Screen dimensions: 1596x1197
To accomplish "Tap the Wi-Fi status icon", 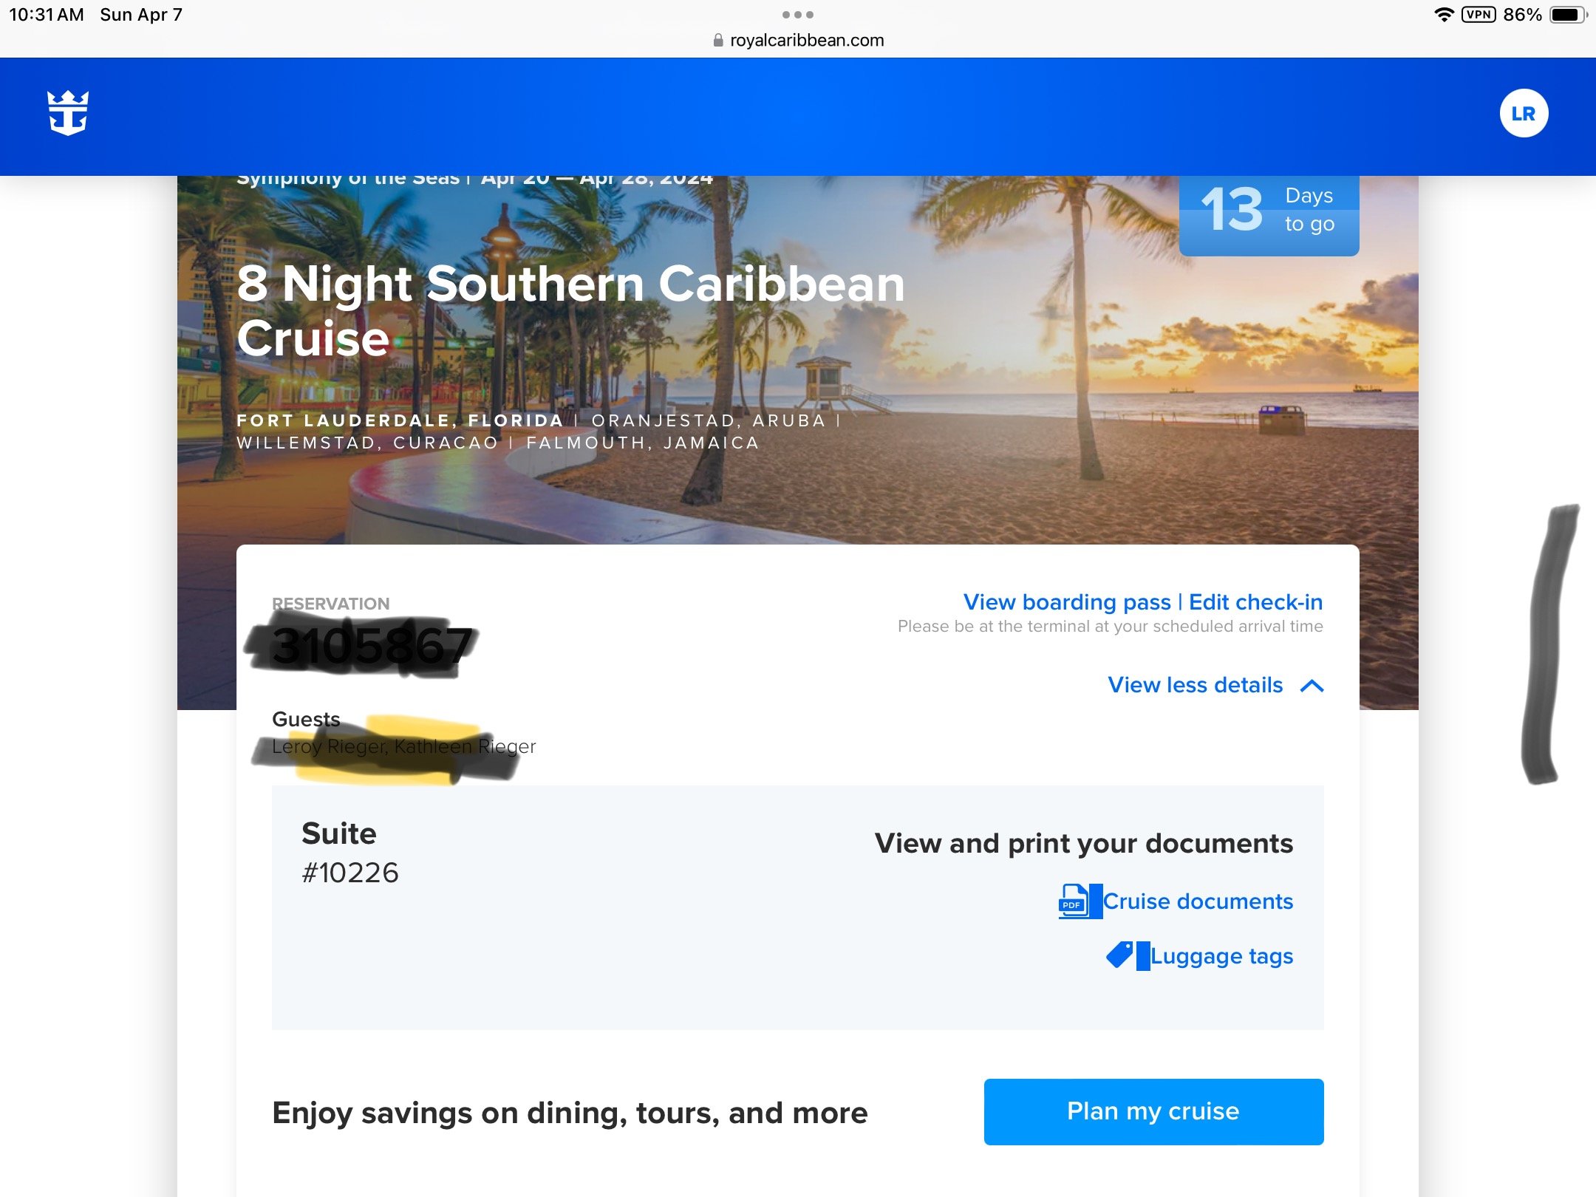I will (1444, 15).
